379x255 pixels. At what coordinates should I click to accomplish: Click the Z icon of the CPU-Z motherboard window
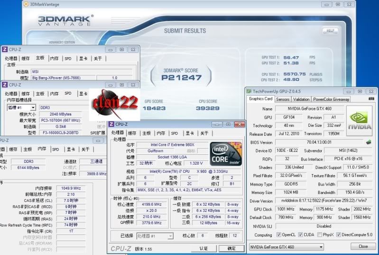5,49
